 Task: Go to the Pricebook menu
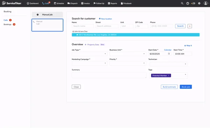(x=126, y=4)
